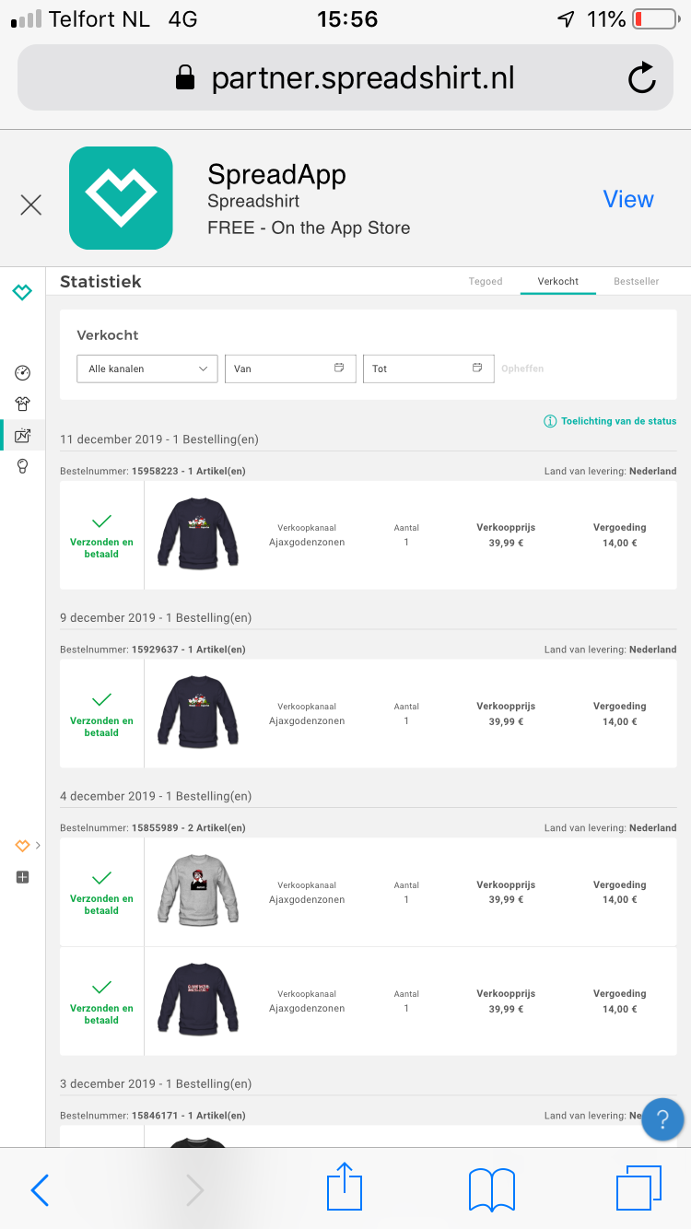This screenshot has width=691, height=1229.
Task: Show Safari open tabs
Action: tap(639, 1188)
